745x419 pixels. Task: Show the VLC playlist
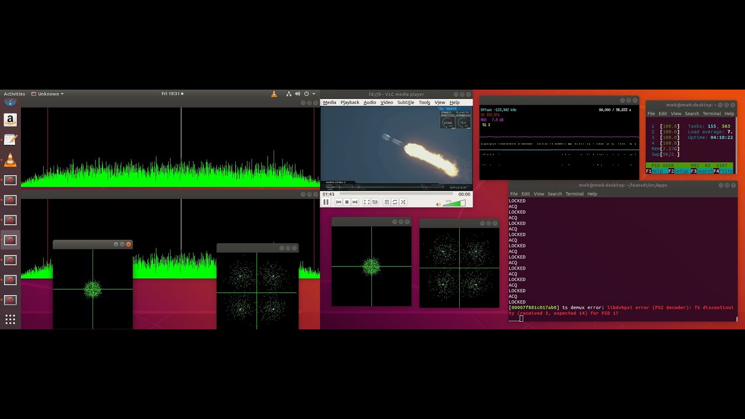click(x=386, y=202)
